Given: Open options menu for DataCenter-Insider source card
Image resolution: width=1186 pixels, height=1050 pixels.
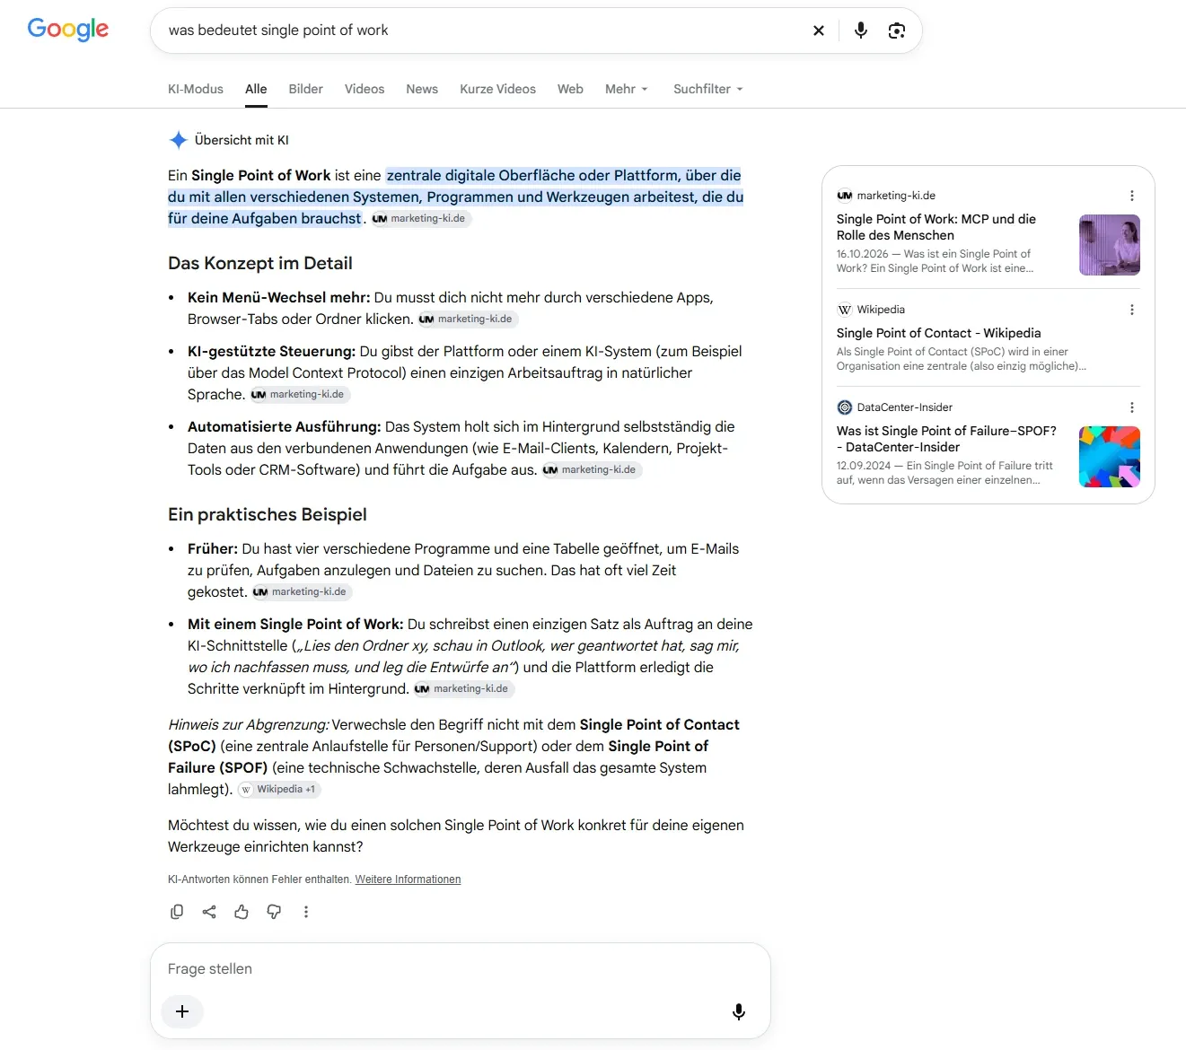Looking at the screenshot, I should (1132, 407).
